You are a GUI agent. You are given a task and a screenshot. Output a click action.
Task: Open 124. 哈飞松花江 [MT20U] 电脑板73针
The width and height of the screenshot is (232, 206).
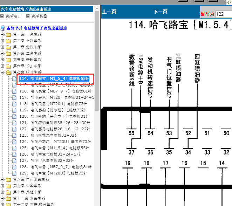click(x=55, y=142)
